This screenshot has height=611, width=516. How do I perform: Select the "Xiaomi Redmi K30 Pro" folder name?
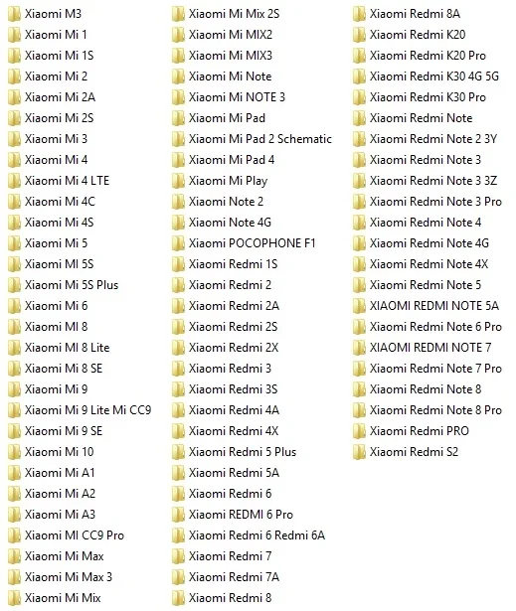[x=428, y=97]
